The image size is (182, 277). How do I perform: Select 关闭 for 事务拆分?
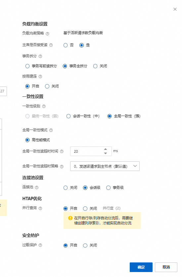point(95,66)
